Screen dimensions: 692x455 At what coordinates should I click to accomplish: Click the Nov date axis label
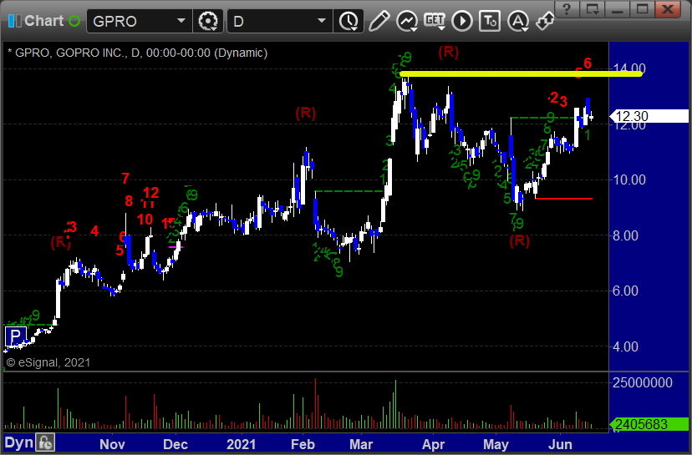point(112,444)
